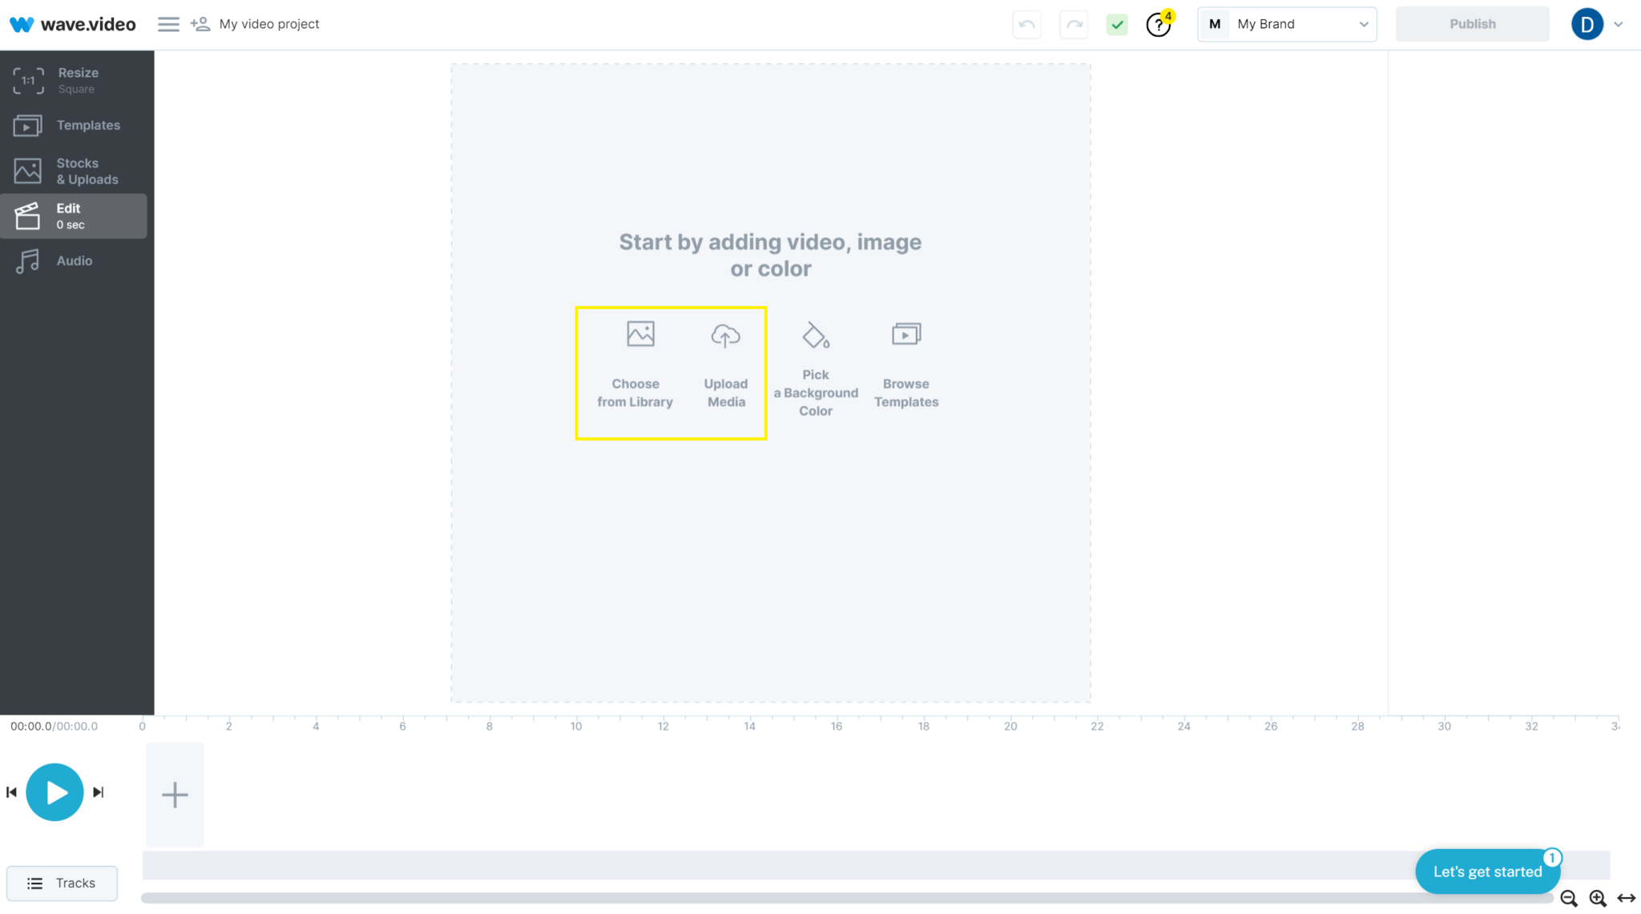Open the Edit panel
Image resolution: width=1641 pixels, height=914 pixels.
coord(77,215)
